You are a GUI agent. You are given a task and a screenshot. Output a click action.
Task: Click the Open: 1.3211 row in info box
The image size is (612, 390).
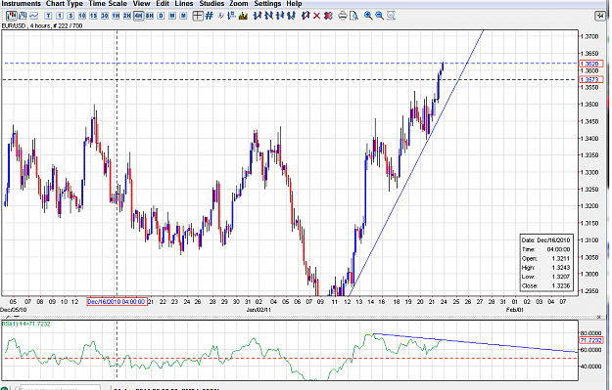(545, 258)
